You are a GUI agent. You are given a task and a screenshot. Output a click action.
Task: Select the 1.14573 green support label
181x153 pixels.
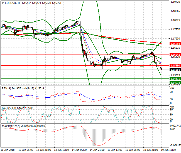(x=175, y=83)
